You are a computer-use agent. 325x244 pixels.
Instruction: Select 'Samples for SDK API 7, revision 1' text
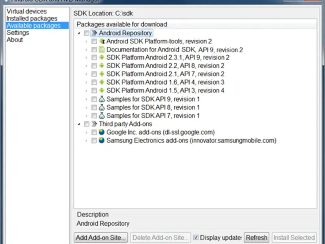[153, 115]
